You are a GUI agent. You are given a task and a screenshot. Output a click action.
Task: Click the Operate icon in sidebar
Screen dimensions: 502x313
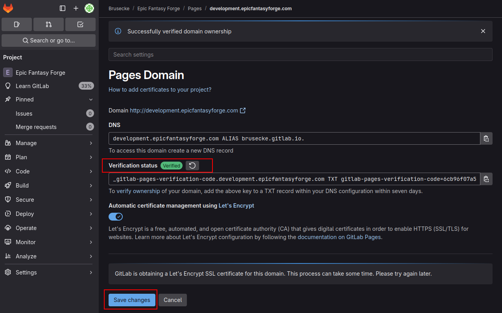[x=8, y=228]
